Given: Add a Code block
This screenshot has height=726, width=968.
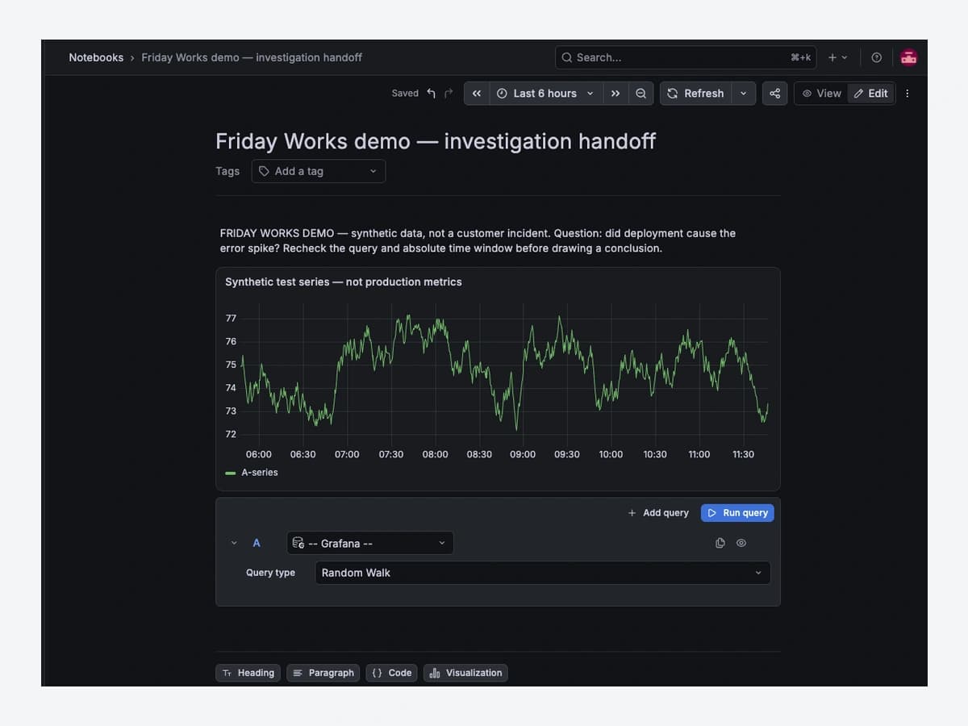Looking at the screenshot, I should coord(392,673).
